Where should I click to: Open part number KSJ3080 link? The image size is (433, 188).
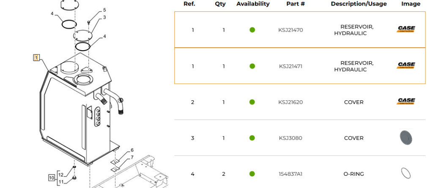pyautogui.click(x=290, y=138)
